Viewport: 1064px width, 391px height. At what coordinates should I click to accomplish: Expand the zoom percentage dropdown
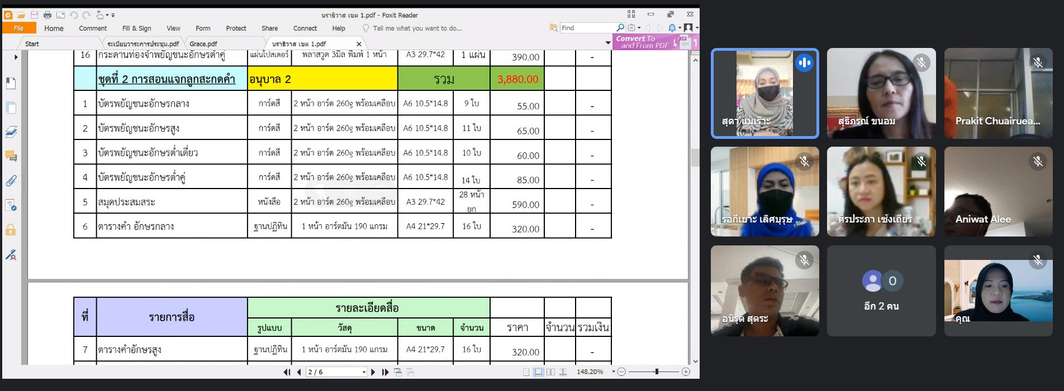613,371
